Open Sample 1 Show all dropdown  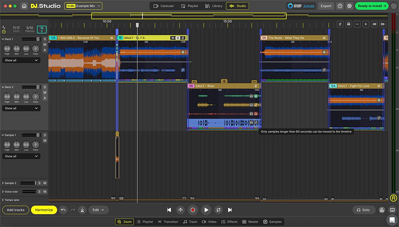click(x=21, y=156)
